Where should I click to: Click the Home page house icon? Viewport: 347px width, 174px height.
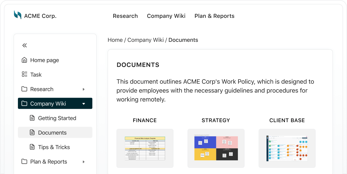[24, 60]
